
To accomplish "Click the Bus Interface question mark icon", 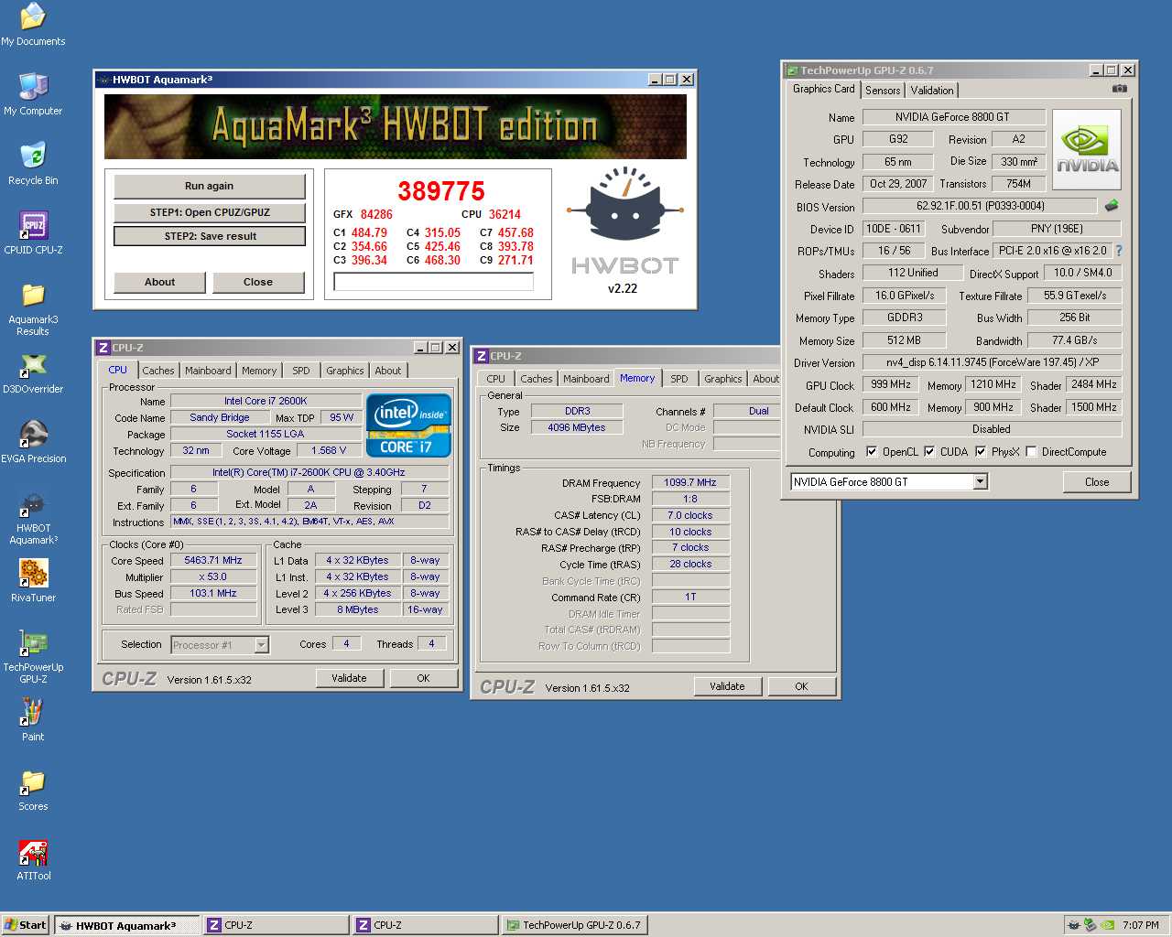I will pyautogui.click(x=1118, y=251).
